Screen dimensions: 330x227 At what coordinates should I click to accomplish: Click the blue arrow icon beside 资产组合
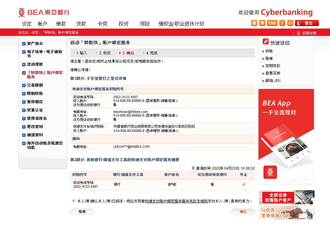click(24, 44)
